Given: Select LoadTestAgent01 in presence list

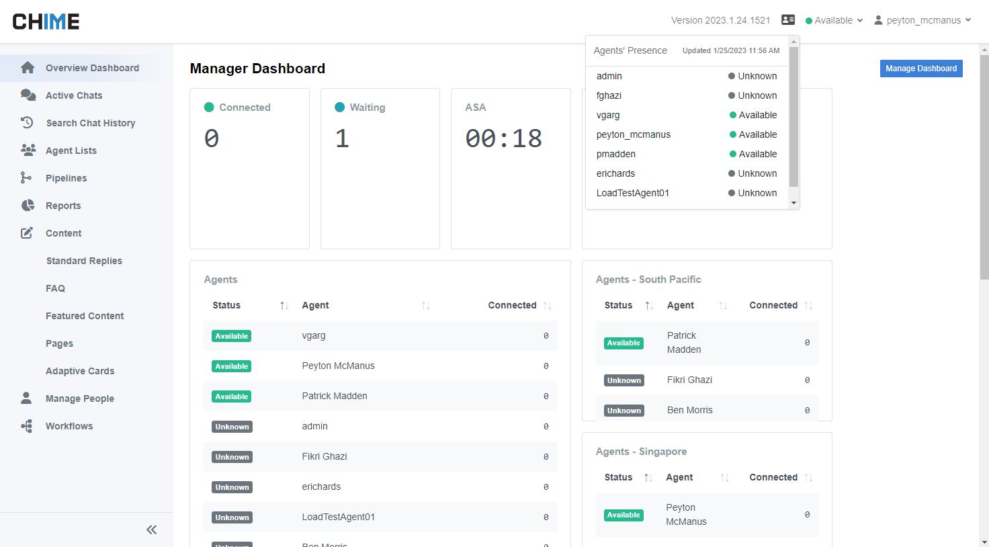Looking at the screenshot, I should point(687,193).
